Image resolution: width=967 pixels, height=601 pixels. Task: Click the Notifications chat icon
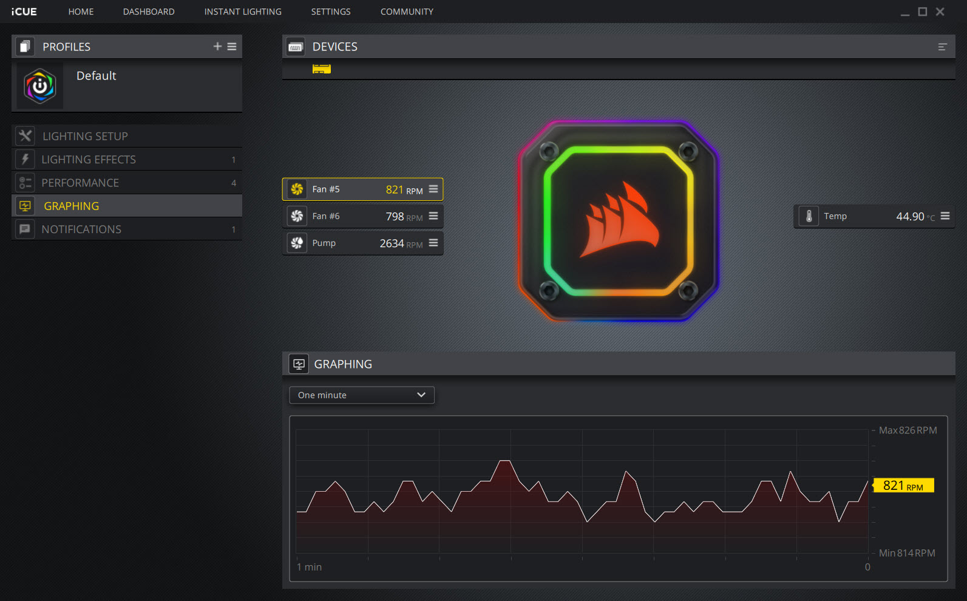point(25,229)
